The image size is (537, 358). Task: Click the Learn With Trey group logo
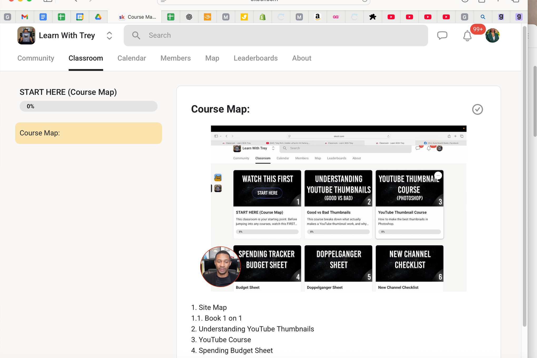(26, 35)
